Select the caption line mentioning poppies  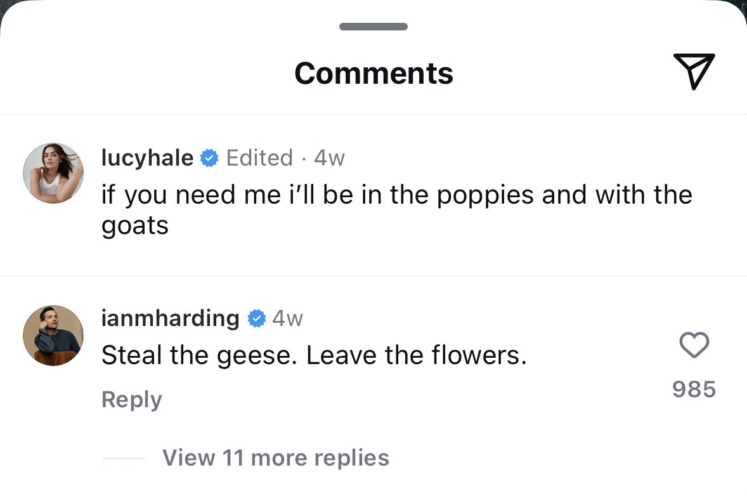(x=397, y=195)
